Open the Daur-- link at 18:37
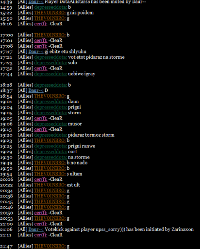200x249 pixels. [x=36, y=90]
